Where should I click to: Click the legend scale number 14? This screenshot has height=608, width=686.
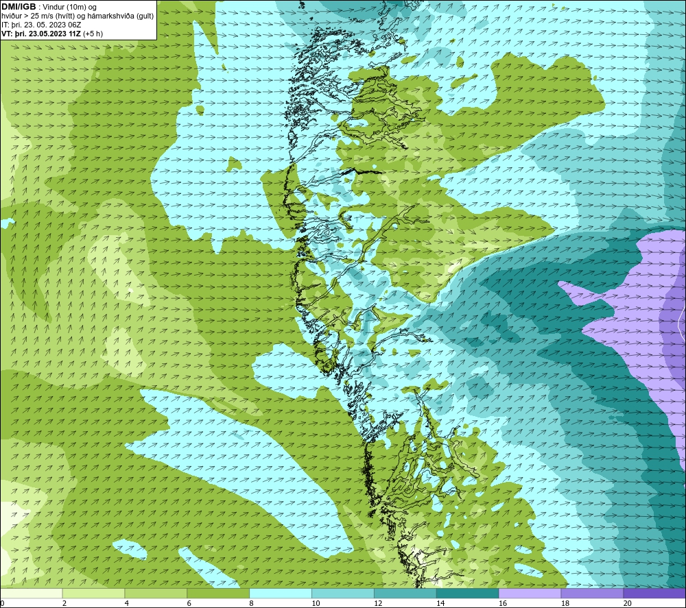[x=440, y=603]
